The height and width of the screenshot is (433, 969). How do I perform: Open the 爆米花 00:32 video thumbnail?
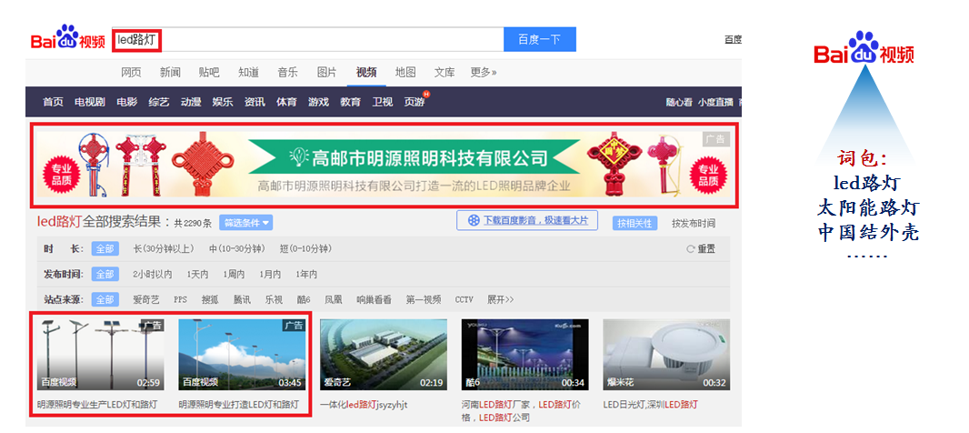(x=666, y=355)
